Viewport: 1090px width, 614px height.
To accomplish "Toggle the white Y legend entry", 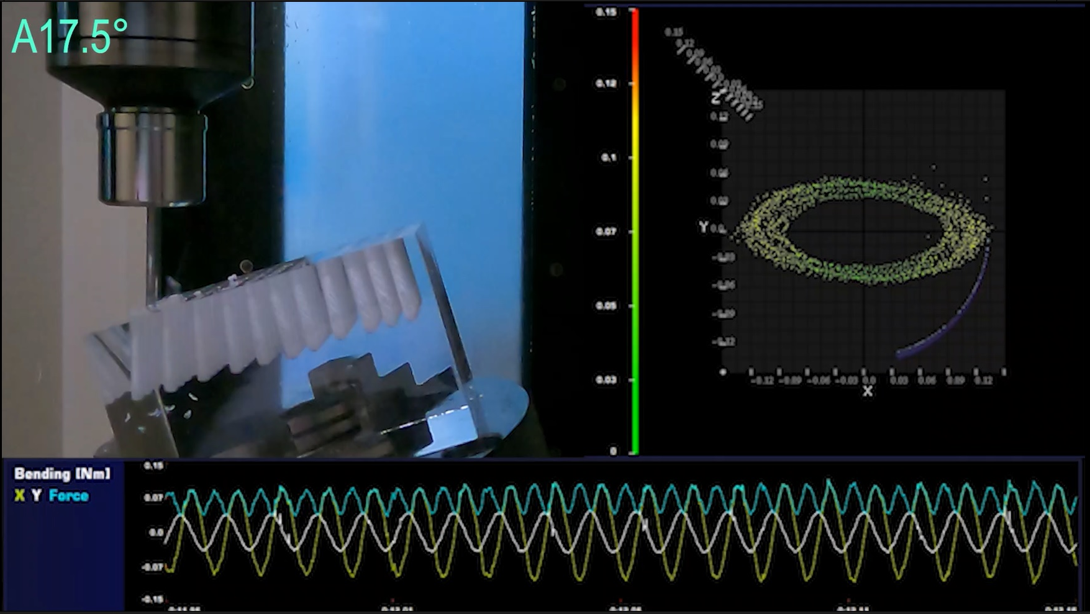I will click(x=37, y=495).
